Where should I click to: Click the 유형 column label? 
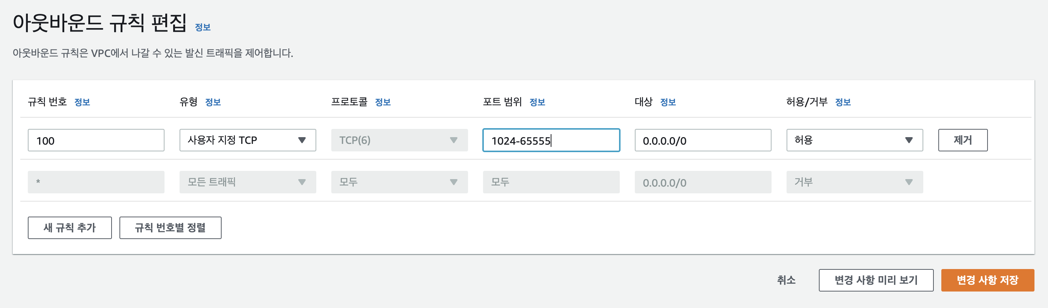click(188, 102)
